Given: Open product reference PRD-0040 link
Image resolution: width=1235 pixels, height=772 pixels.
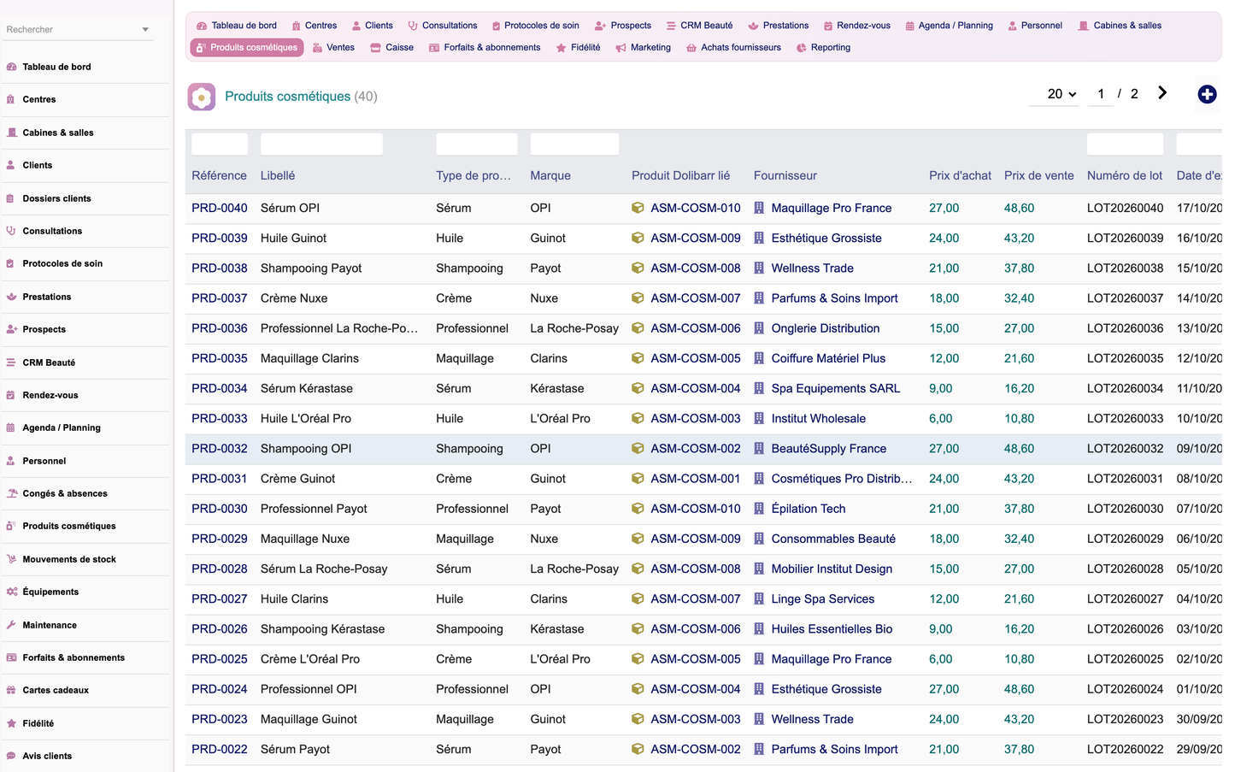Looking at the screenshot, I should coord(220,208).
